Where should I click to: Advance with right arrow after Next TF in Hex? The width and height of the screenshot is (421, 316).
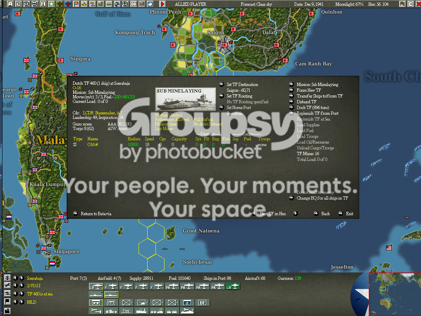(295, 214)
